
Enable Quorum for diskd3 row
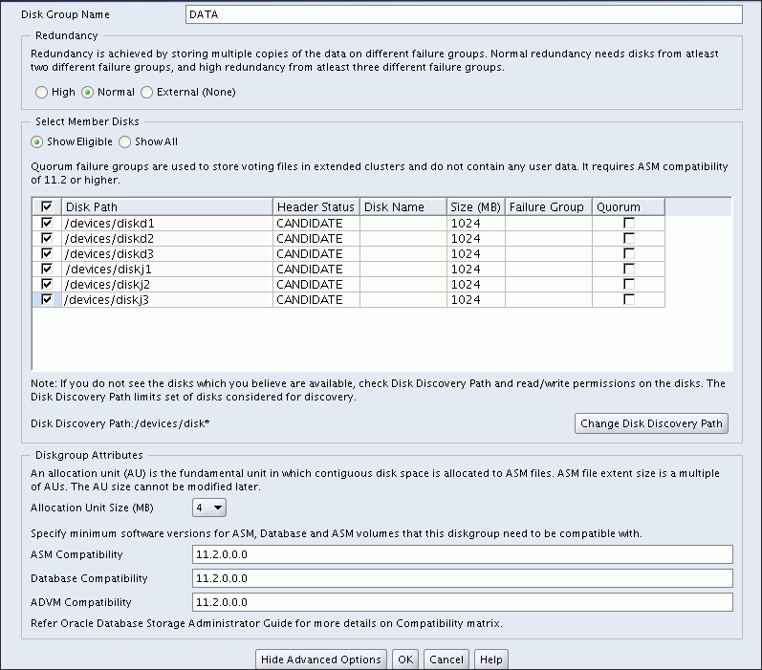pos(629,253)
